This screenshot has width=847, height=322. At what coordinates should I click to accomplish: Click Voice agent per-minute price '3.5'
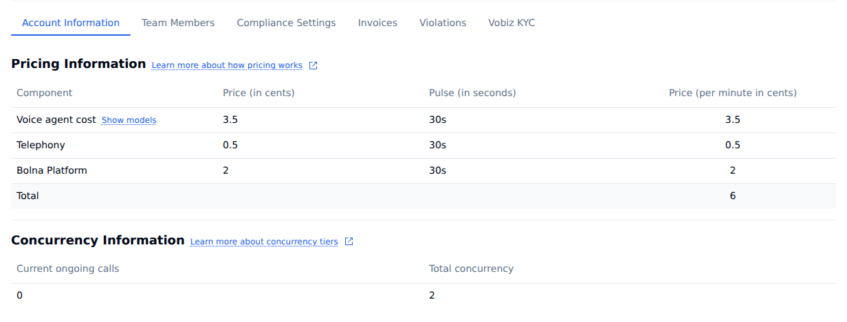(733, 119)
